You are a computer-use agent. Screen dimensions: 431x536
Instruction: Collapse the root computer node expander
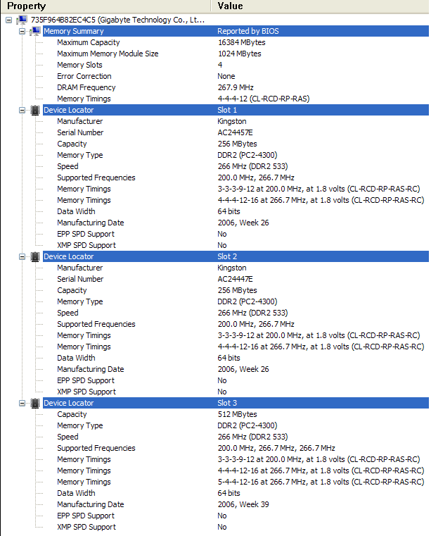point(9,20)
